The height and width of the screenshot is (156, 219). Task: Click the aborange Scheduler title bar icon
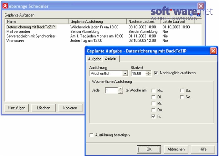(x=5, y=6)
